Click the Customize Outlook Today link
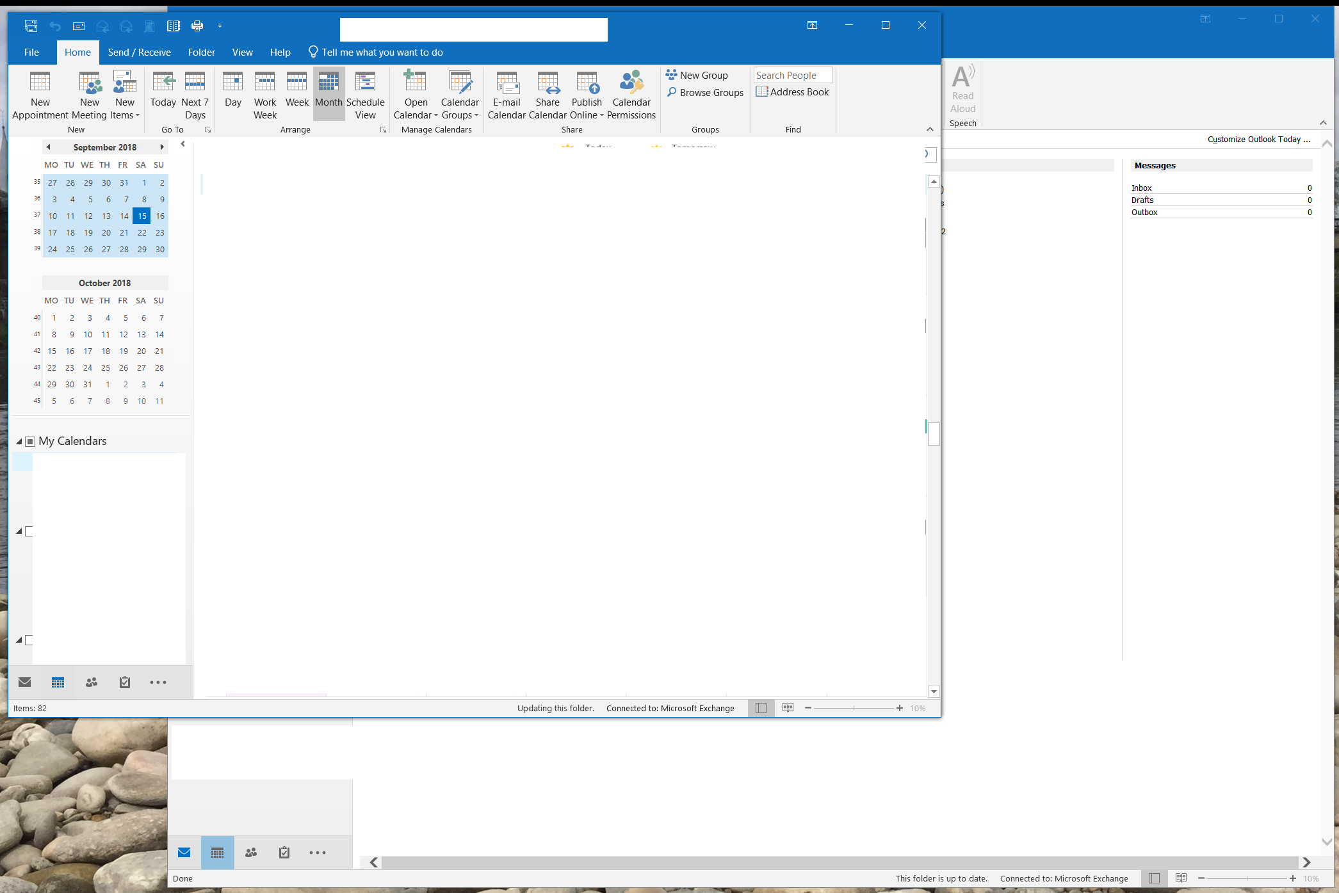1339x893 pixels. click(1258, 140)
